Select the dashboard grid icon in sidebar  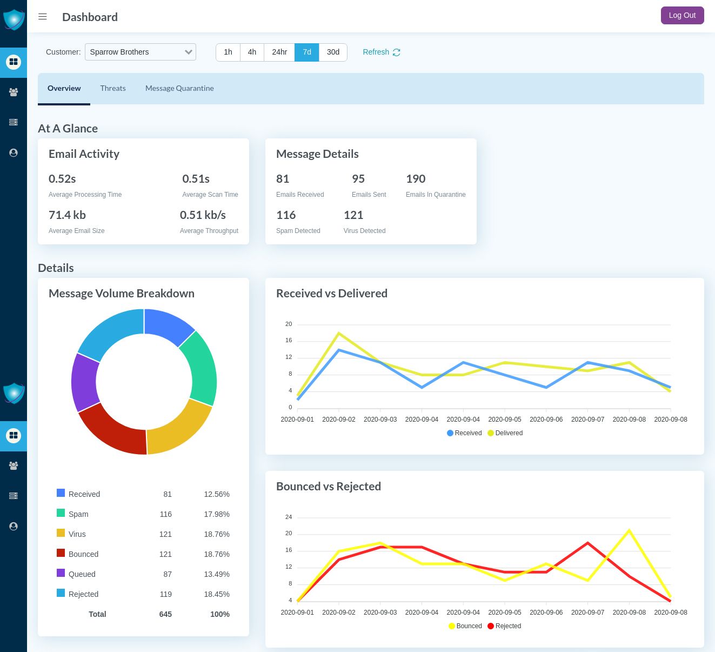[14, 62]
